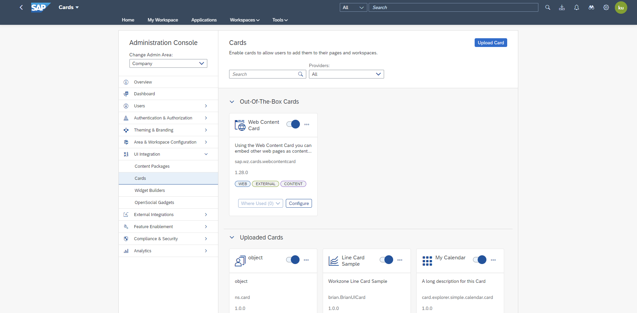Open the Providers All dropdown
The height and width of the screenshot is (313, 637).
tap(347, 74)
